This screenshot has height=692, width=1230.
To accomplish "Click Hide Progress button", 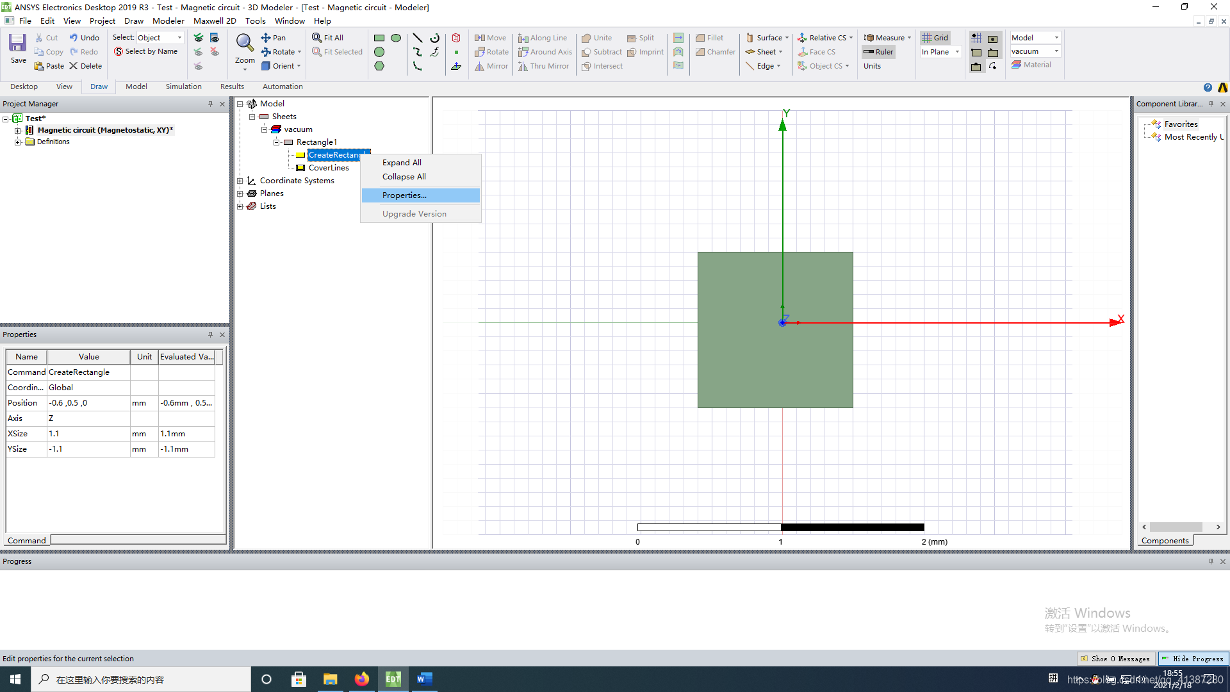I will point(1192,659).
